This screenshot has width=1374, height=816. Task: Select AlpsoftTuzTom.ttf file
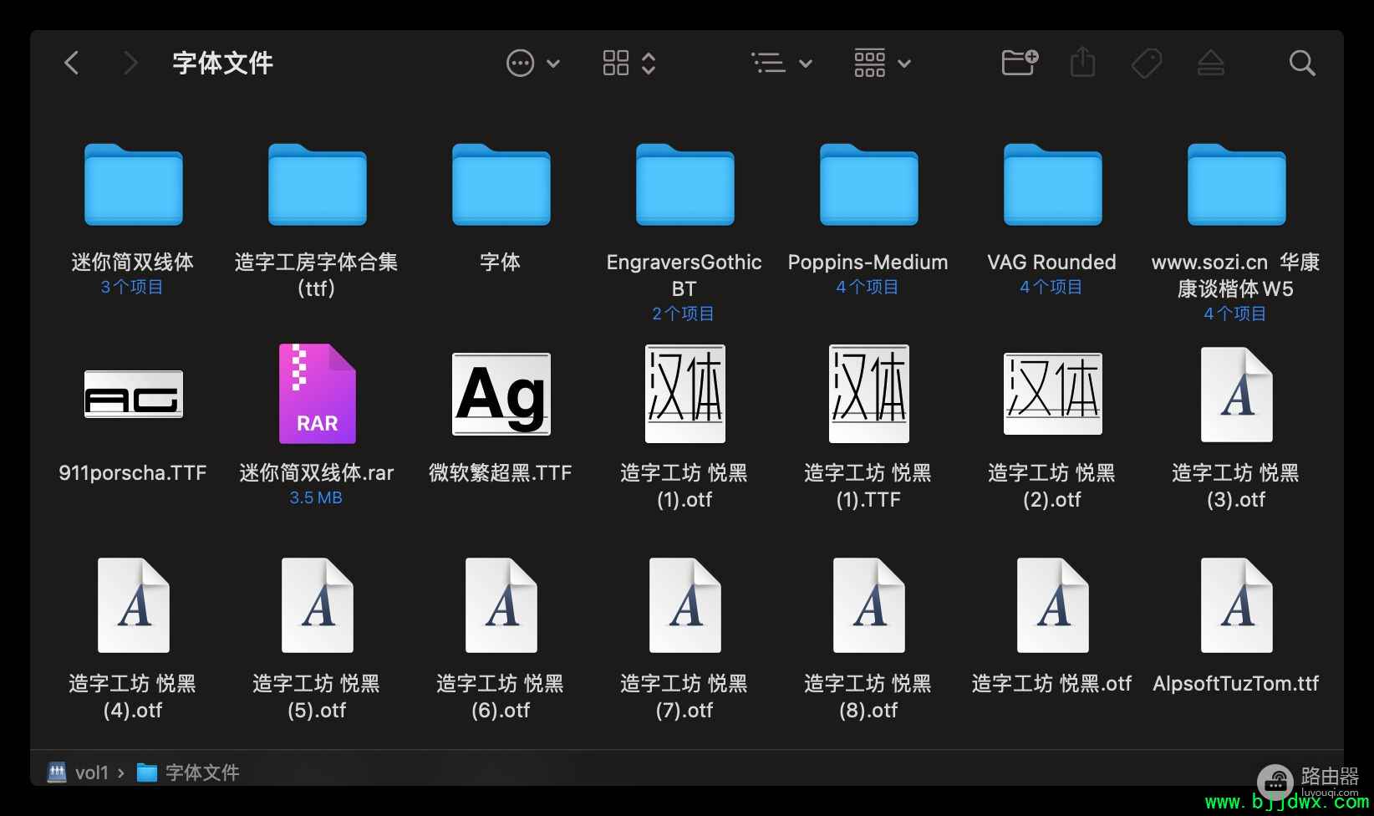click(x=1237, y=604)
